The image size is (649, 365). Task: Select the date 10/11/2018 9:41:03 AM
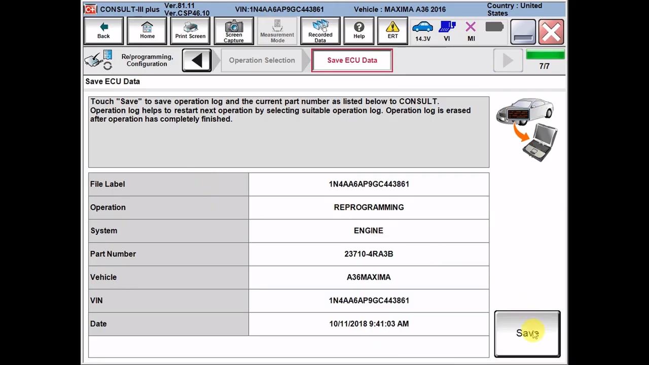[369, 324]
